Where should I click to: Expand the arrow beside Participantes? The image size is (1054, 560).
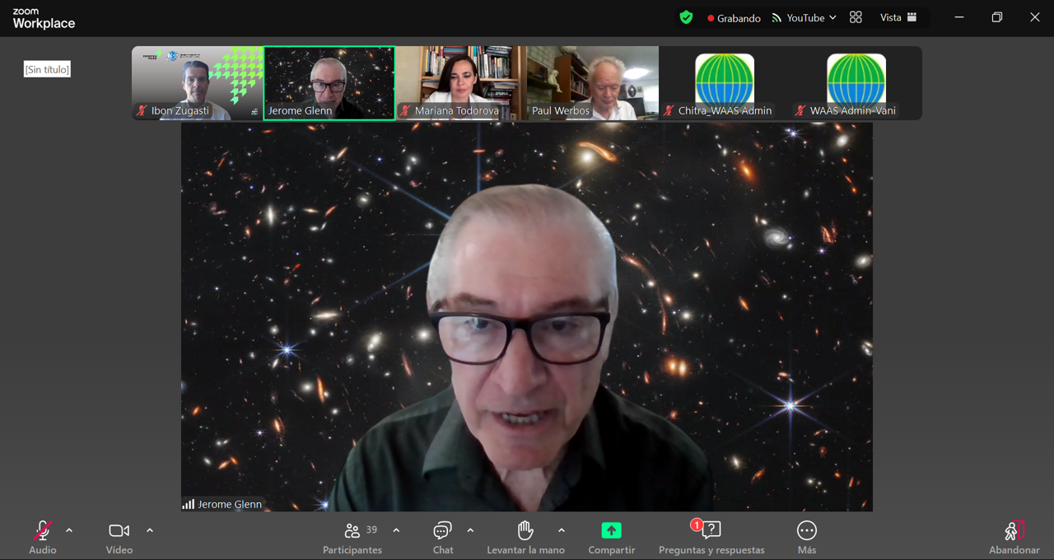click(x=396, y=530)
